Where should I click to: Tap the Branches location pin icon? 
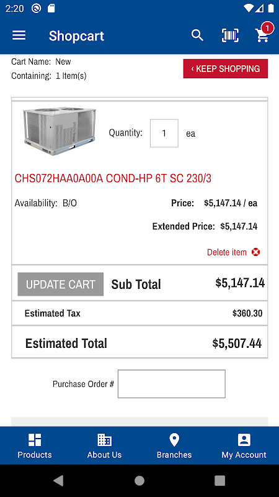pyautogui.click(x=174, y=440)
